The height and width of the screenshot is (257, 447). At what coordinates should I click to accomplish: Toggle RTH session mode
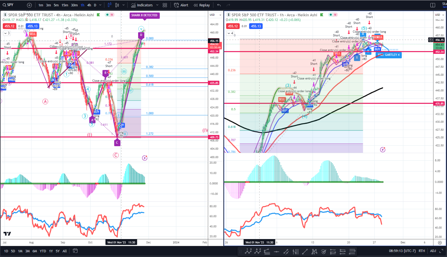422,251
